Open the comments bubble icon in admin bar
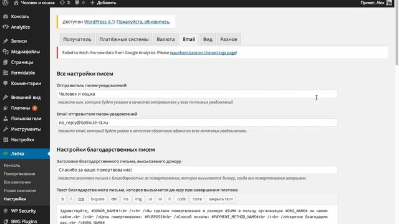 77,2
